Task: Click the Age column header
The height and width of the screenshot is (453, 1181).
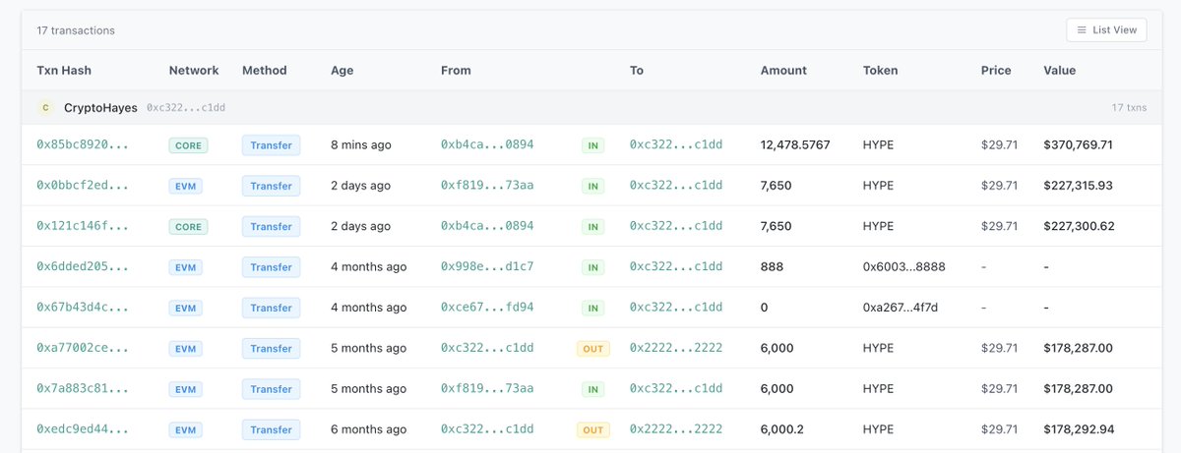Action: pyautogui.click(x=342, y=71)
